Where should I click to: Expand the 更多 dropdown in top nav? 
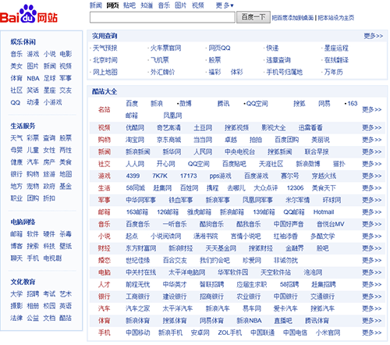(x=225, y=5)
